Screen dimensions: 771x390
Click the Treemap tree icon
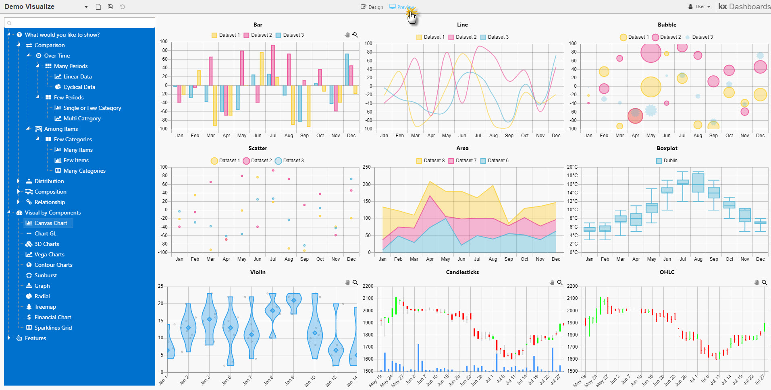tap(29, 307)
